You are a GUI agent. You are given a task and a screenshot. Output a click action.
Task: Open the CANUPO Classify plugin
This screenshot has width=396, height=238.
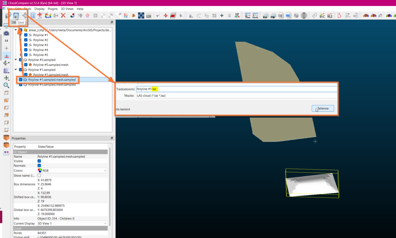tap(255, 15)
